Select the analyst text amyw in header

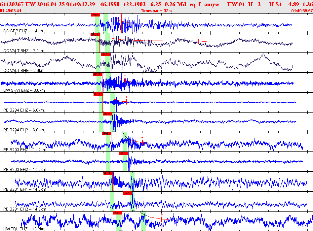[x=212, y=5]
